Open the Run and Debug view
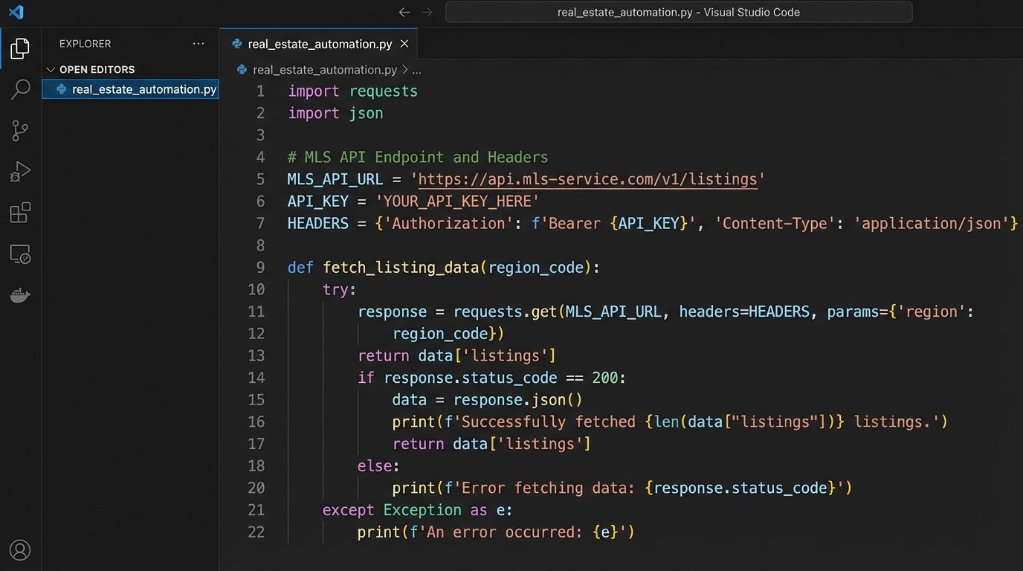1023x571 pixels. tap(20, 172)
